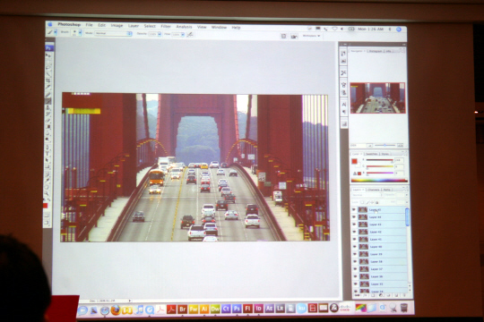Open the Brush preset picker arrow
Screen dimensions: 484x322
(80, 32)
